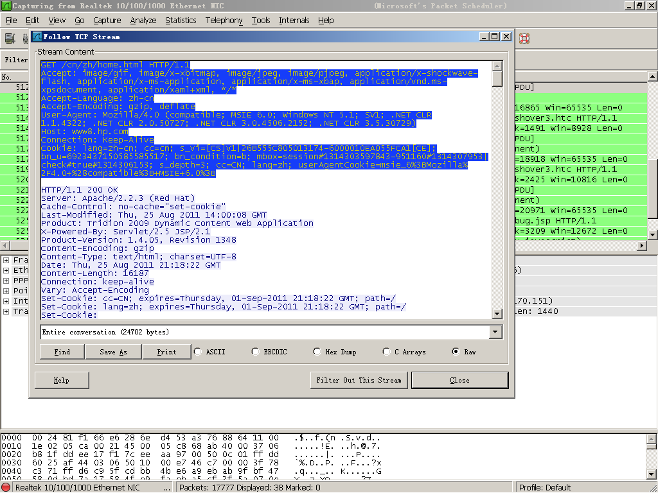658x493 pixels.
Task: Expand the Point-to-Point tree row
Action: (6, 291)
